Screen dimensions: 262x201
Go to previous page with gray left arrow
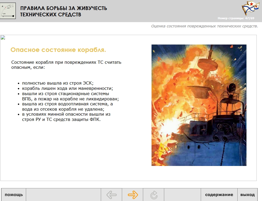112,195
